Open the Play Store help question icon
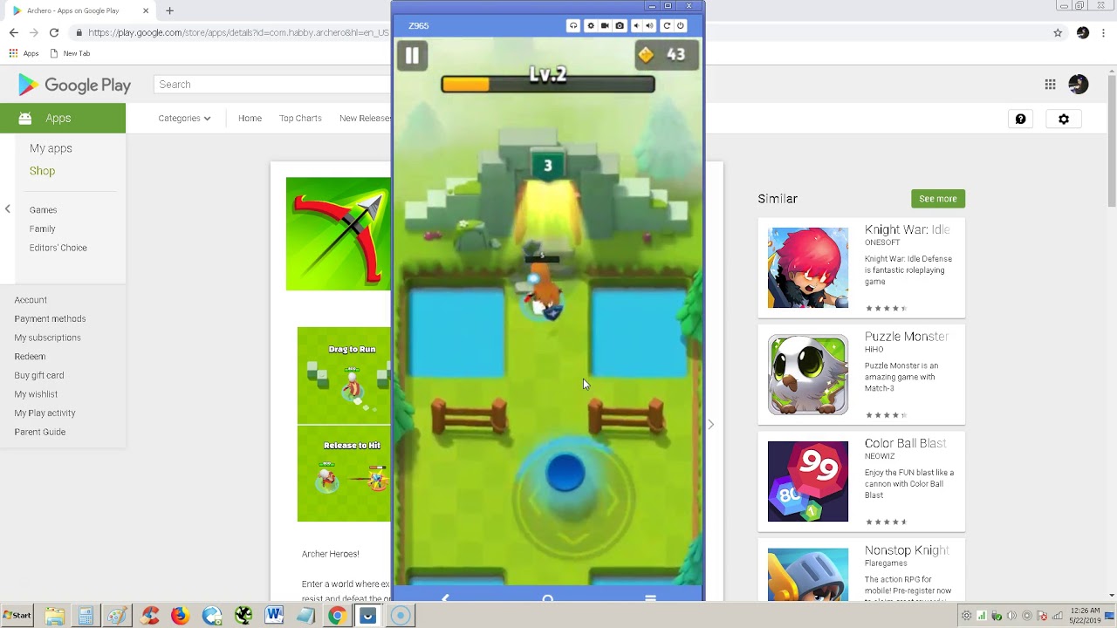The width and height of the screenshot is (1117, 628). [x=1020, y=119]
